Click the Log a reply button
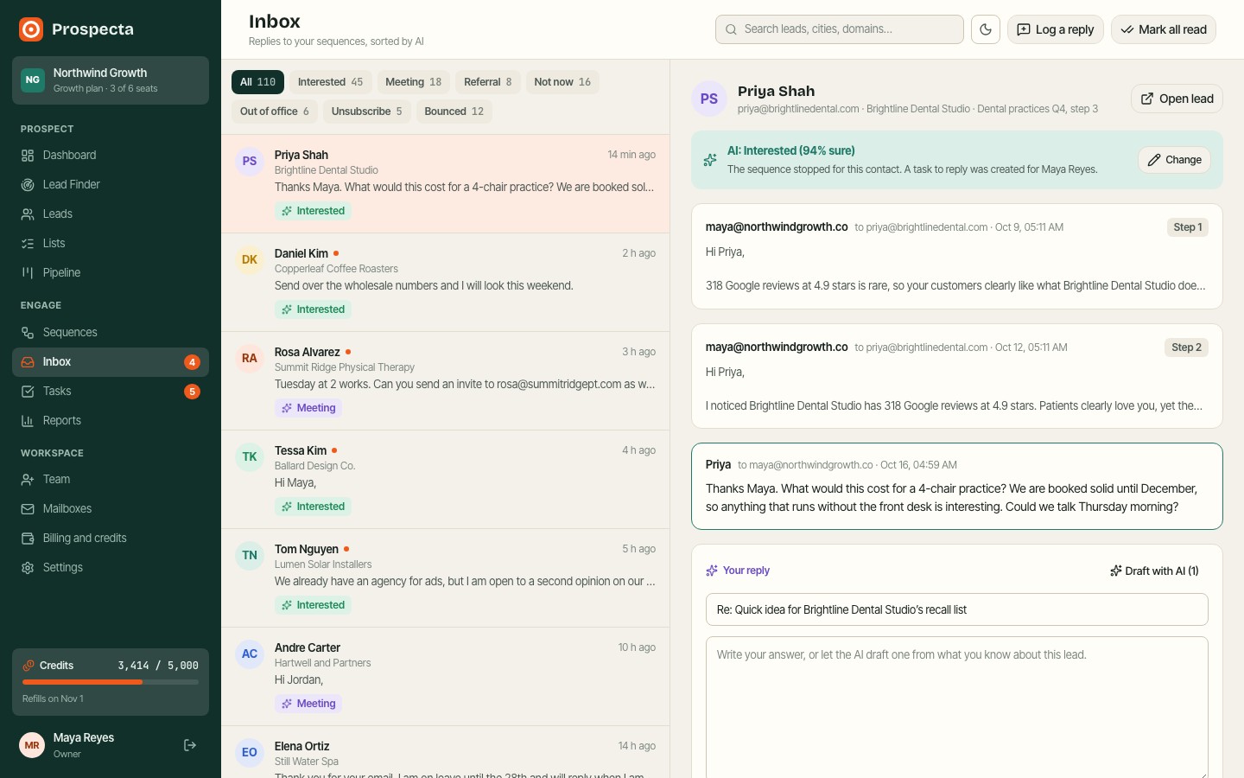This screenshot has height=778, width=1244. (1056, 29)
